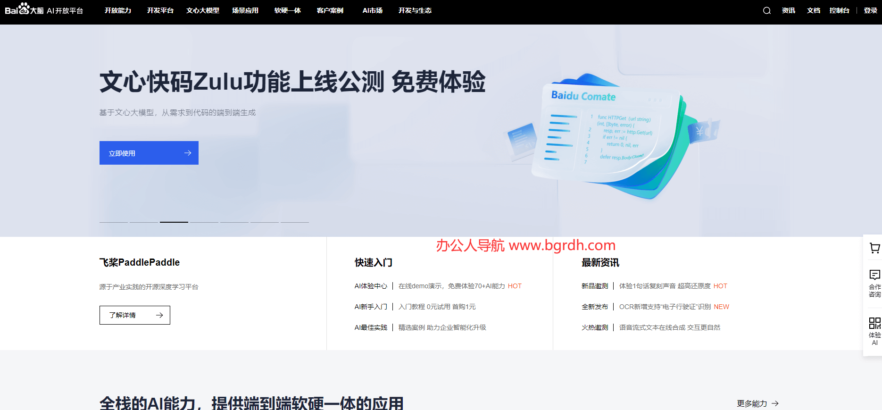The image size is (882, 410).
Task: Select the sixth carousel indicator
Action: click(x=265, y=222)
